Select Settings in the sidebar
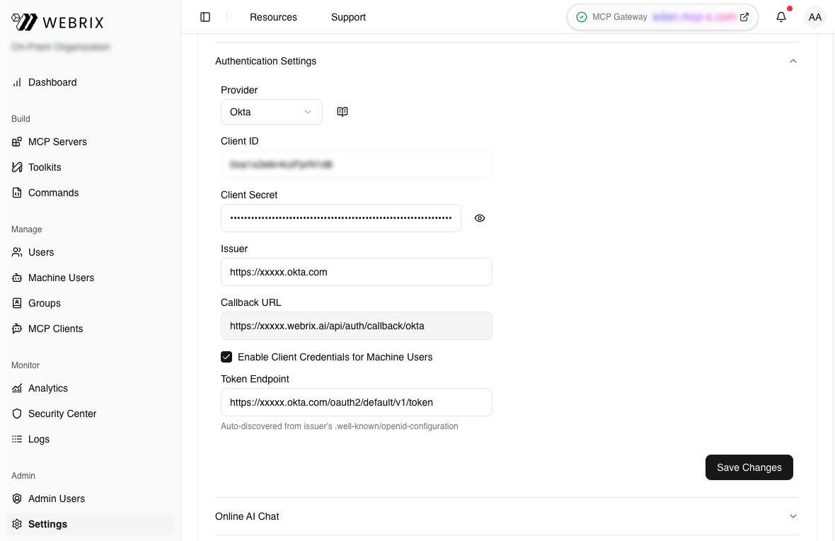Screen dimensions: 835x541 point(90,524)
